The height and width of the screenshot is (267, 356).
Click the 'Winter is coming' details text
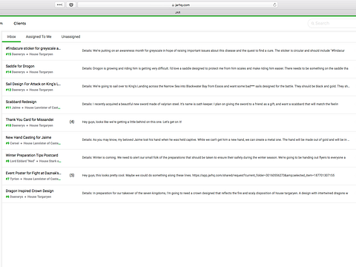(x=214, y=157)
